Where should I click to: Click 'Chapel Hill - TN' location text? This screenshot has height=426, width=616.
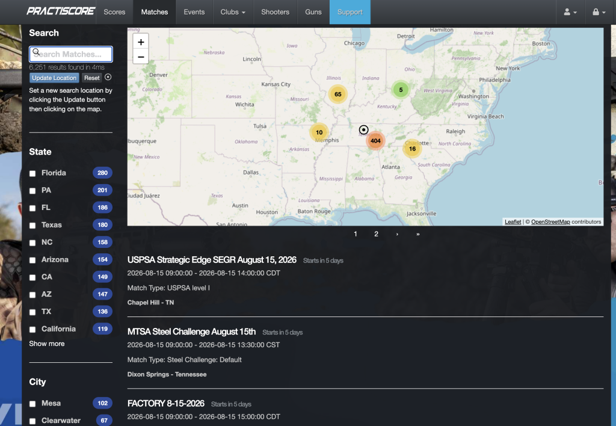click(x=150, y=302)
